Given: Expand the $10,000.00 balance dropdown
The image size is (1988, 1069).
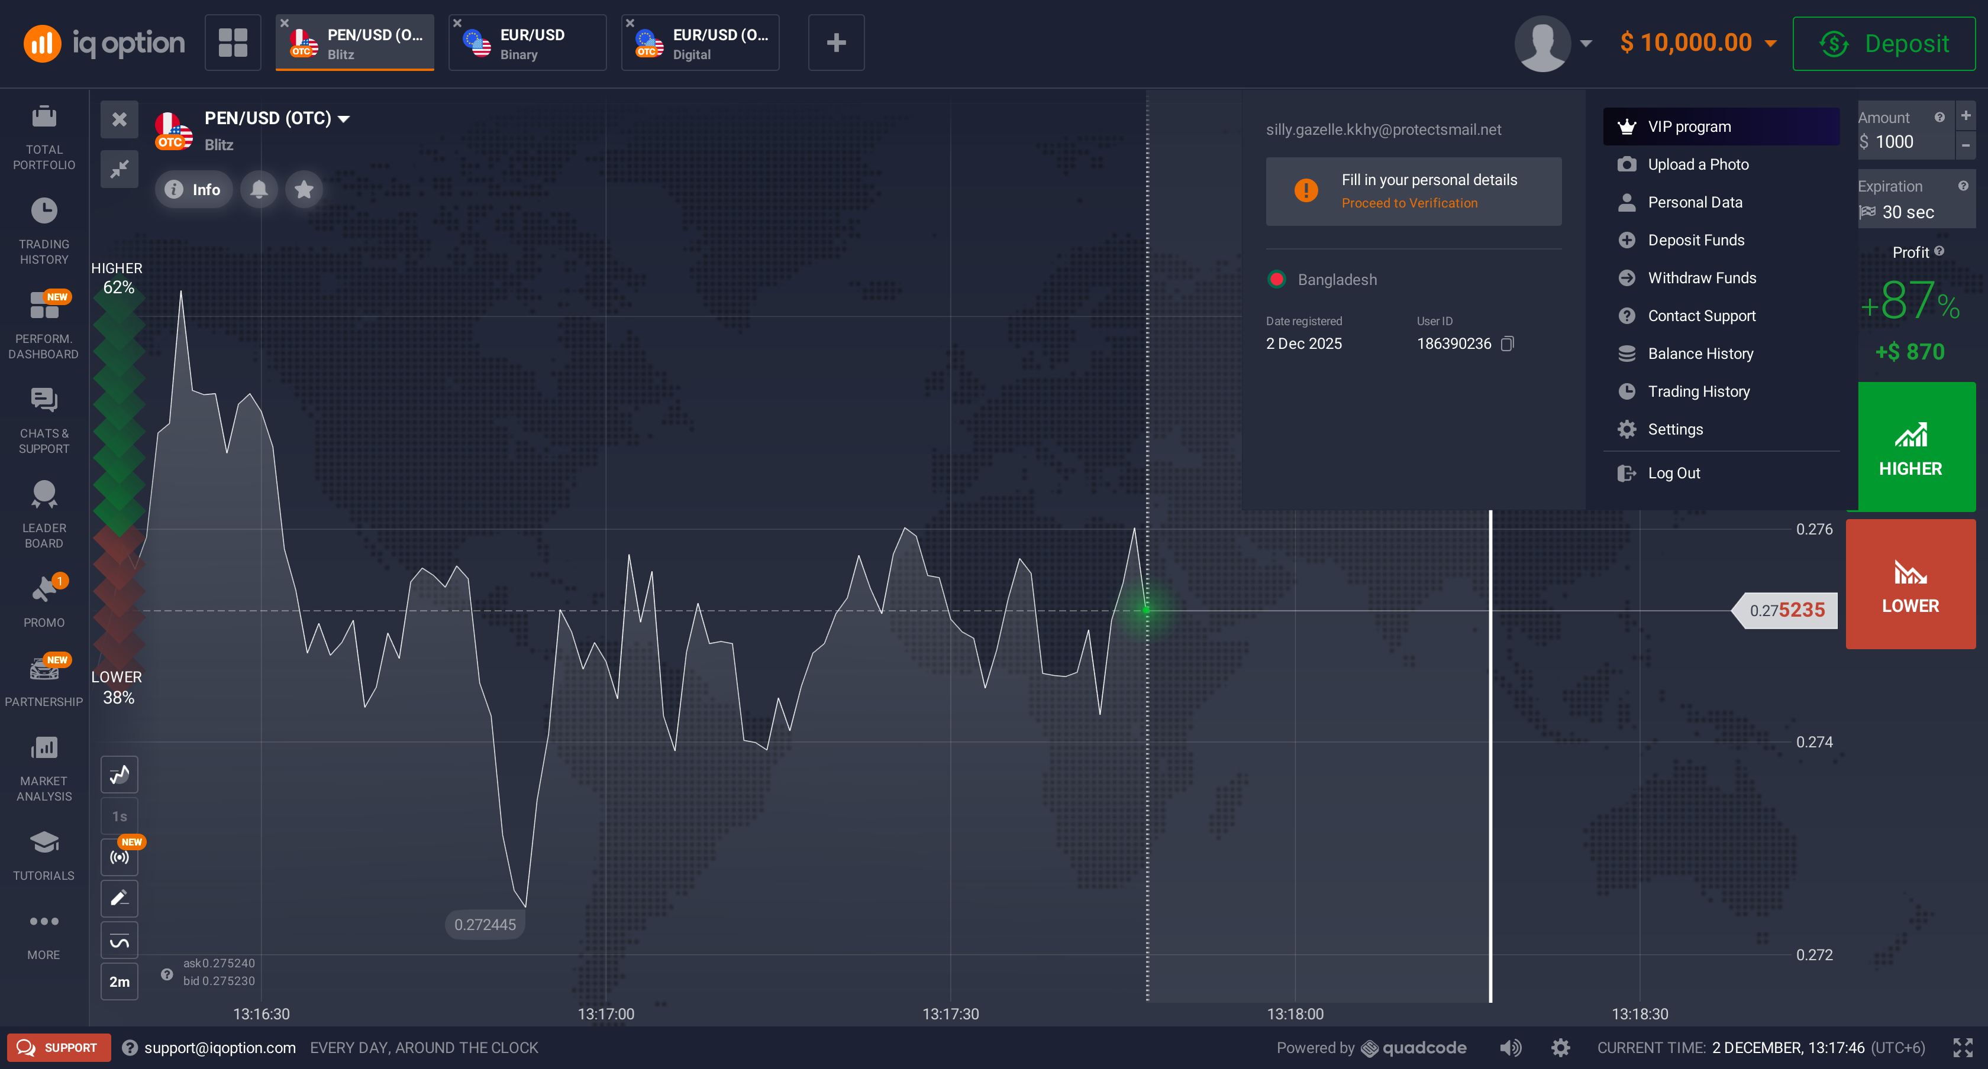Looking at the screenshot, I should 1771,43.
